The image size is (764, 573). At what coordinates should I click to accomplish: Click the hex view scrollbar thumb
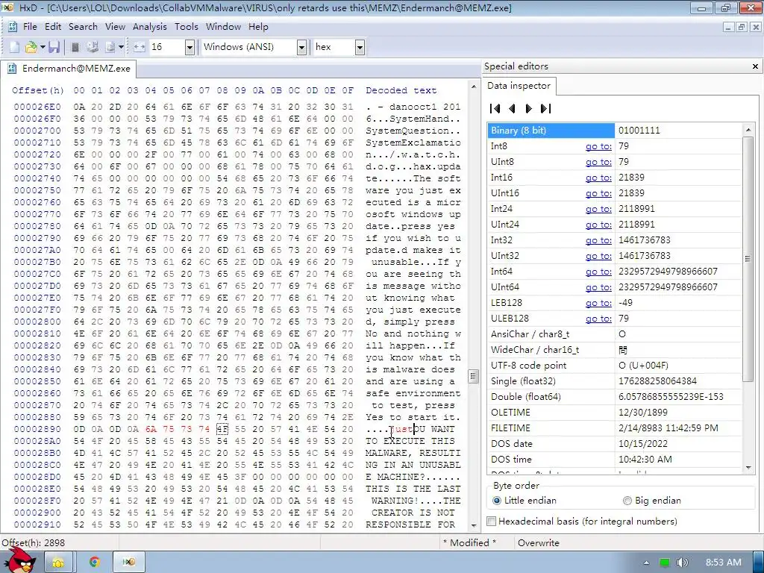(472, 376)
